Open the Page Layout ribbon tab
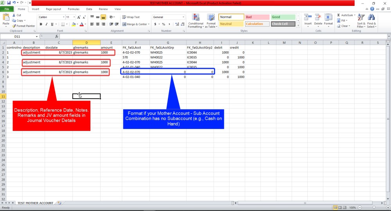391x211 pixels. (53, 9)
